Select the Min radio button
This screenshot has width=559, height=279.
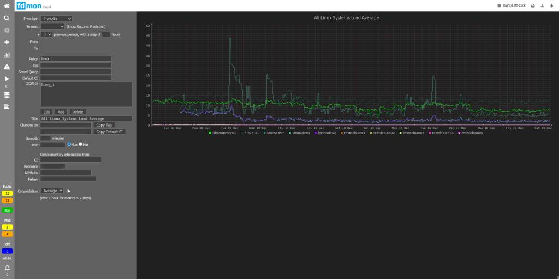[81, 144]
